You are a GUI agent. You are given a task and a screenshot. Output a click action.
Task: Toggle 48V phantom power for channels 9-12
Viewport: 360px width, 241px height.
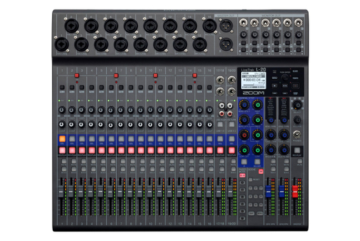[x=156, y=75]
